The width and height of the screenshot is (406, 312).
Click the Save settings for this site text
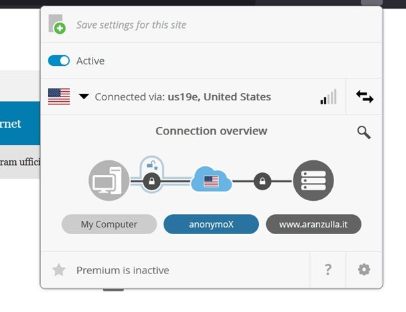tap(131, 25)
